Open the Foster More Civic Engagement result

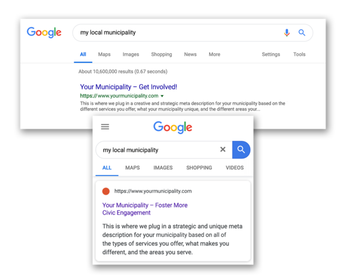(x=145, y=209)
